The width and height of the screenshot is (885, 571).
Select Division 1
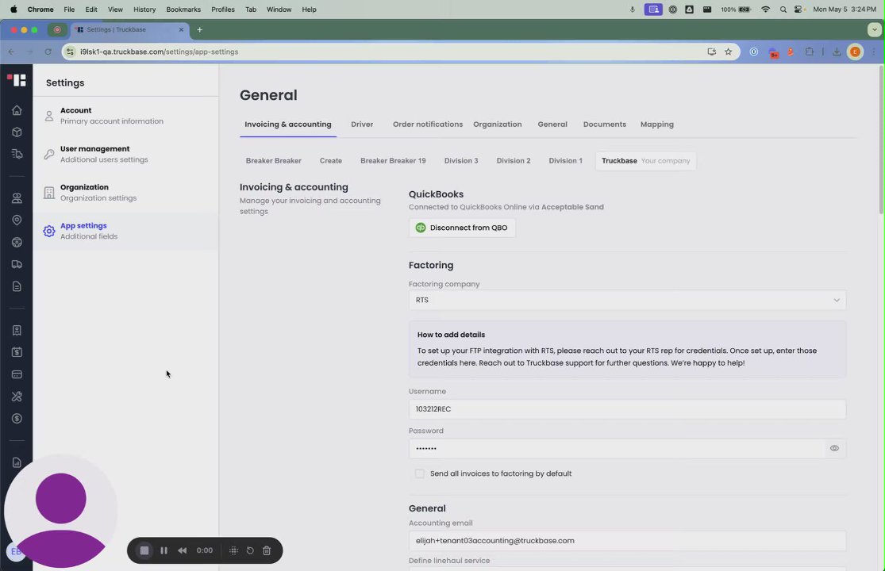click(566, 161)
